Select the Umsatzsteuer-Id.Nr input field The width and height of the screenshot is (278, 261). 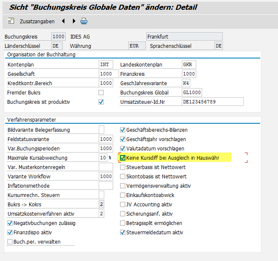212,102
